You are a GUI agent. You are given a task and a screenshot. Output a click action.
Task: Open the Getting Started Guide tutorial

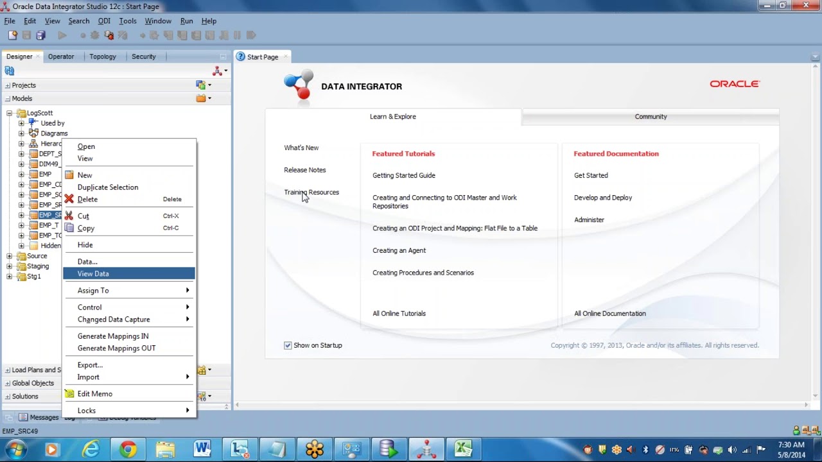tap(404, 175)
